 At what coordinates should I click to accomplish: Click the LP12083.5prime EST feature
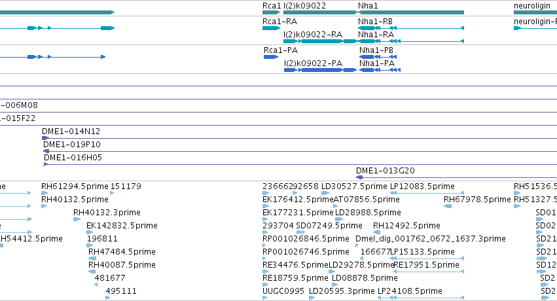click(x=427, y=193)
